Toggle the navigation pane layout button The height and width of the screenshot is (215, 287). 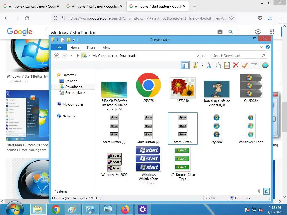[x=185, y=65]
